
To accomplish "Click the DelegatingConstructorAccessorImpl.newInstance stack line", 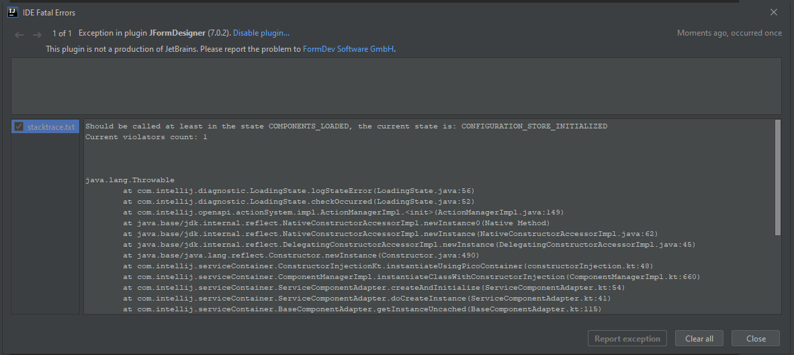I will 409,245.
